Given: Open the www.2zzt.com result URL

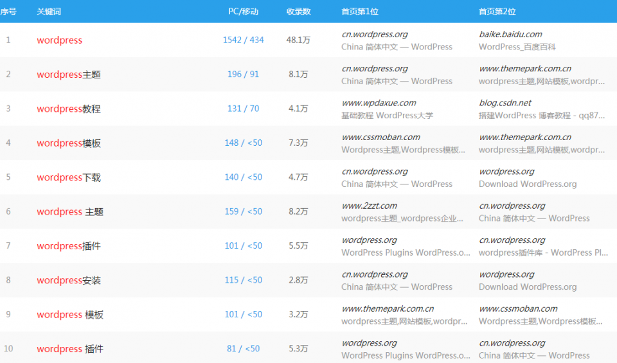Looking at the screenshot, I should click(369, 206).
